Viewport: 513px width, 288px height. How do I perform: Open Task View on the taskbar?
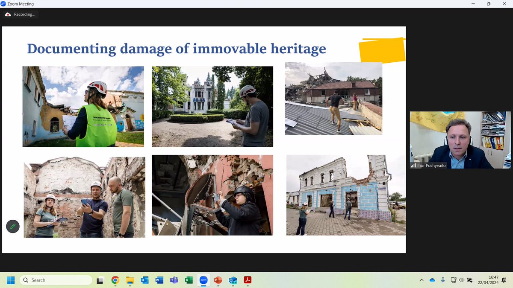coord(100,280)
